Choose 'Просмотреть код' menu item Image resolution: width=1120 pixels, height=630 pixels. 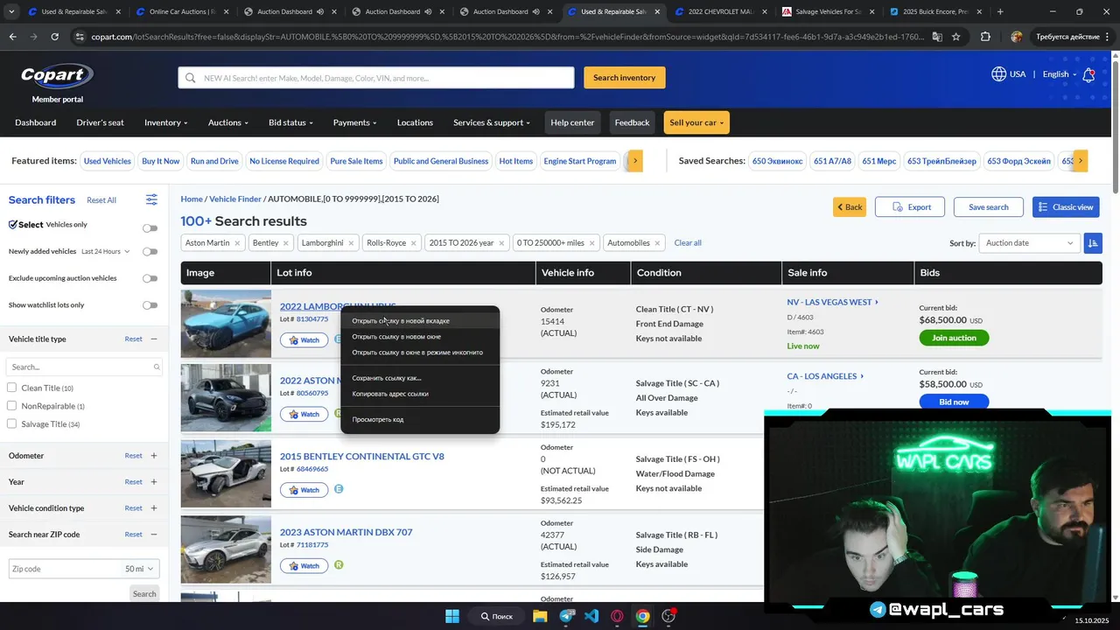pyautogui.click(x=420, y=419)
